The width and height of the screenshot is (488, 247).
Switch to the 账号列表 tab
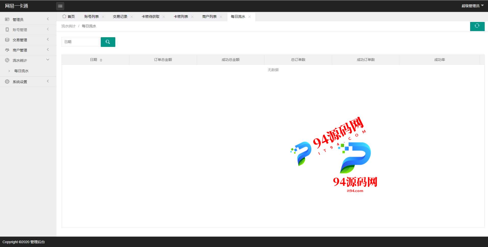(x=91, y=17)
